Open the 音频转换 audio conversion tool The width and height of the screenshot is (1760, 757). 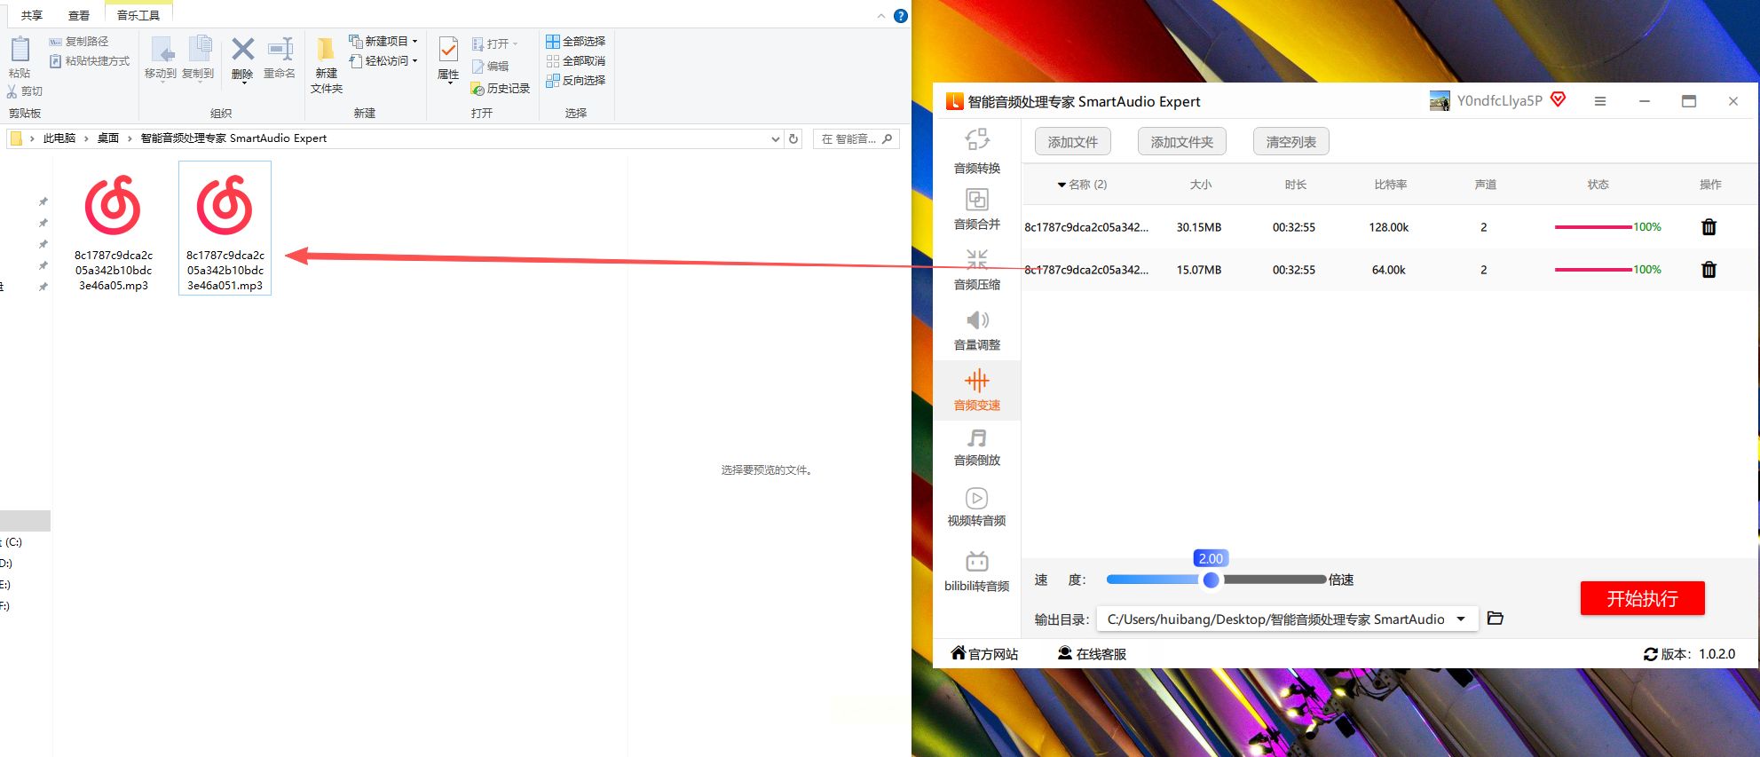tap(977, 151)
